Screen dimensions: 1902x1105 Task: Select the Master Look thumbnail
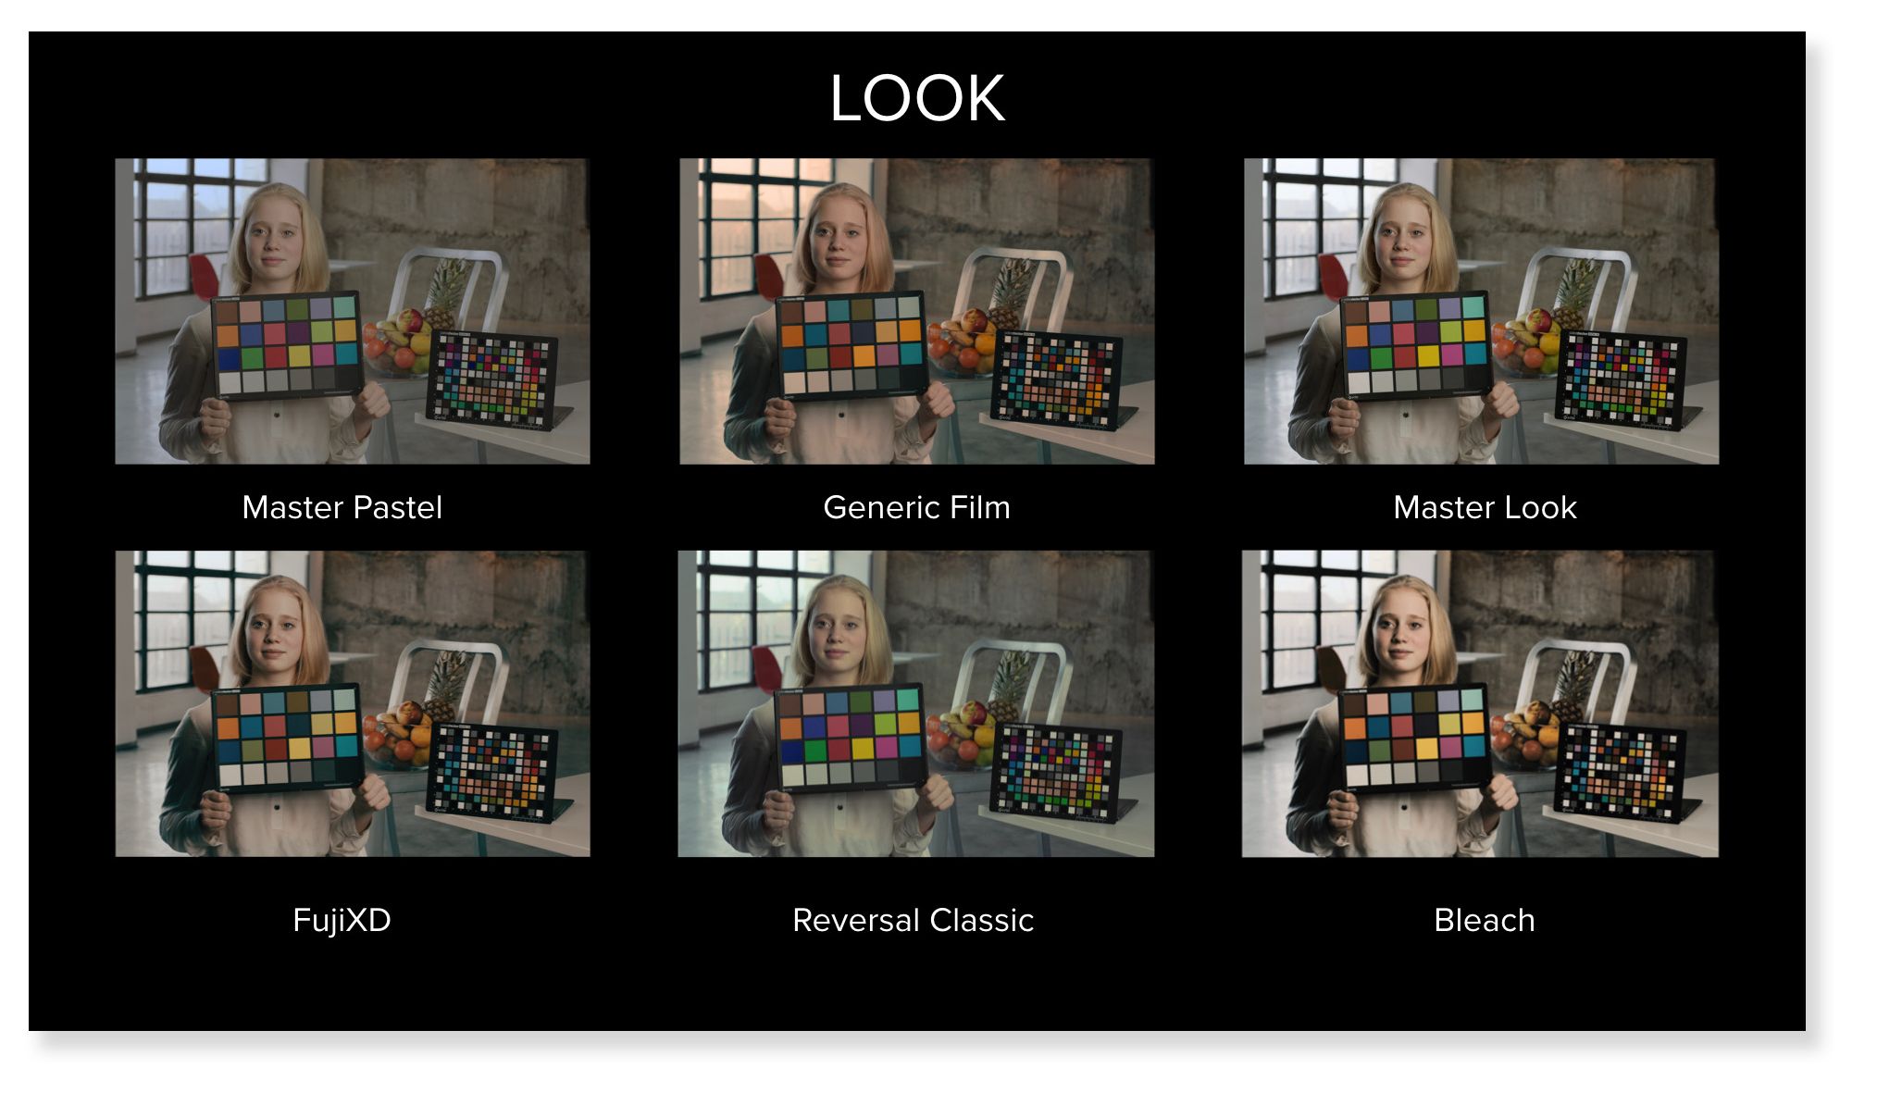[x=1481, y=311]
